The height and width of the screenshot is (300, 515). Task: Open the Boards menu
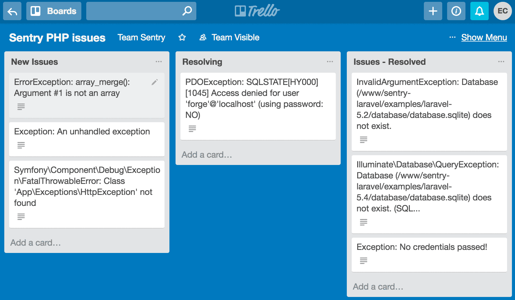tap(54, 11)
